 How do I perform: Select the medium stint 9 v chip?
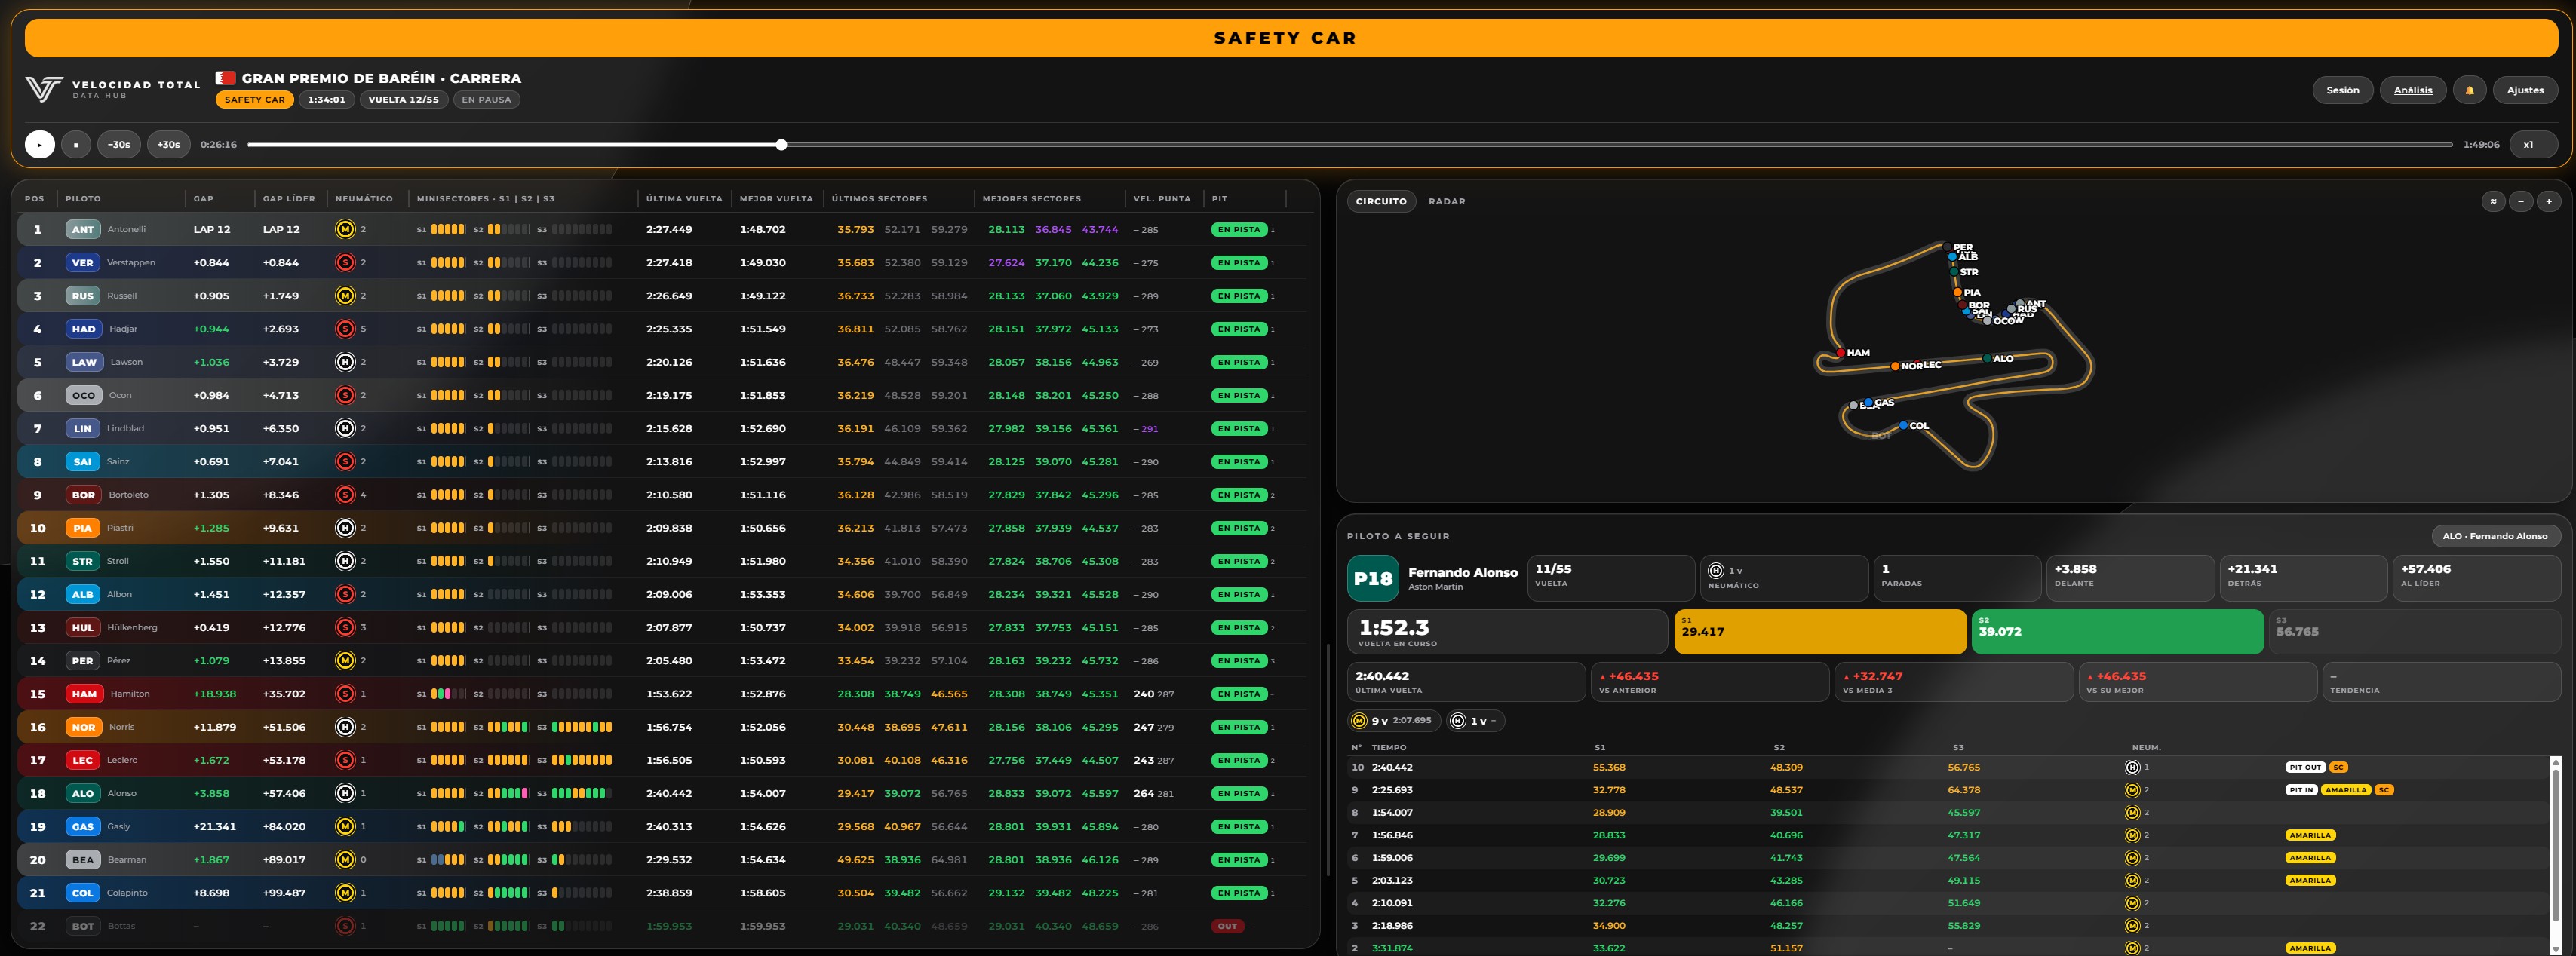pos(1394,720)
